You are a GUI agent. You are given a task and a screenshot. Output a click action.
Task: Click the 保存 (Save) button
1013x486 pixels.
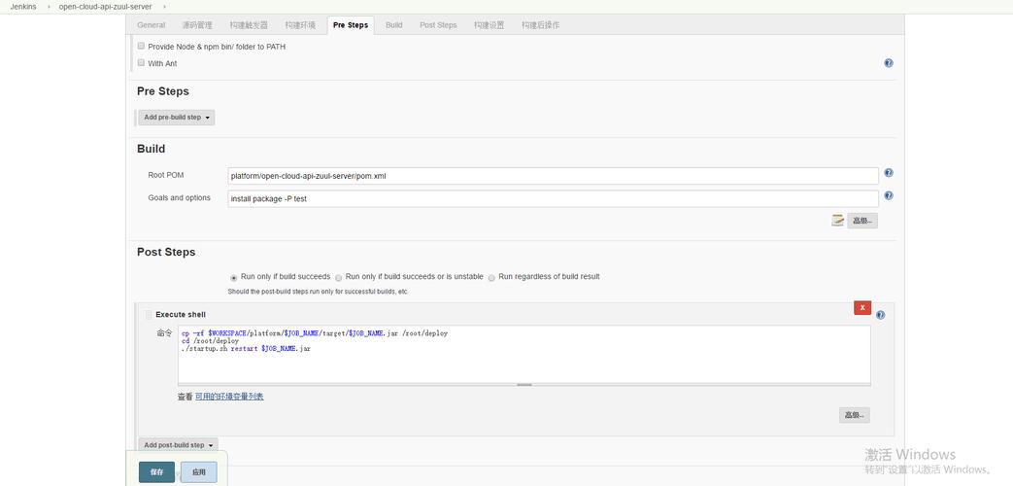156,471
